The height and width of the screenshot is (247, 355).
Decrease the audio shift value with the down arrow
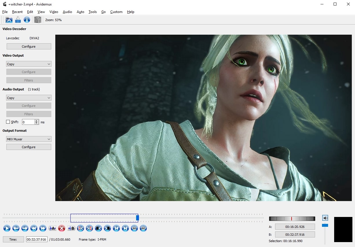tap(36, 123)
